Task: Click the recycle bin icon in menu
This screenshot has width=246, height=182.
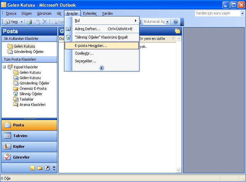Action: 68,37
